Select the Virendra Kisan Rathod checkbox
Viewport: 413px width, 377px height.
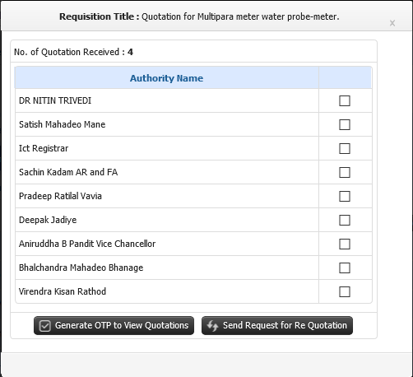coord(345,291)
